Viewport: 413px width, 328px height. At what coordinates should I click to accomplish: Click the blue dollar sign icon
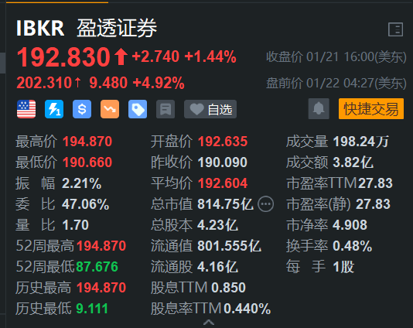pos(82,109)
